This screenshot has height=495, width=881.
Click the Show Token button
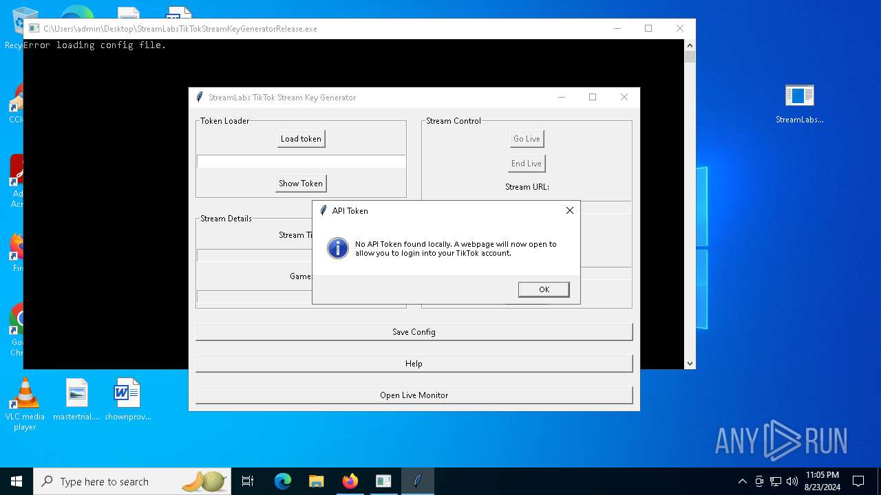click(301, 184)
